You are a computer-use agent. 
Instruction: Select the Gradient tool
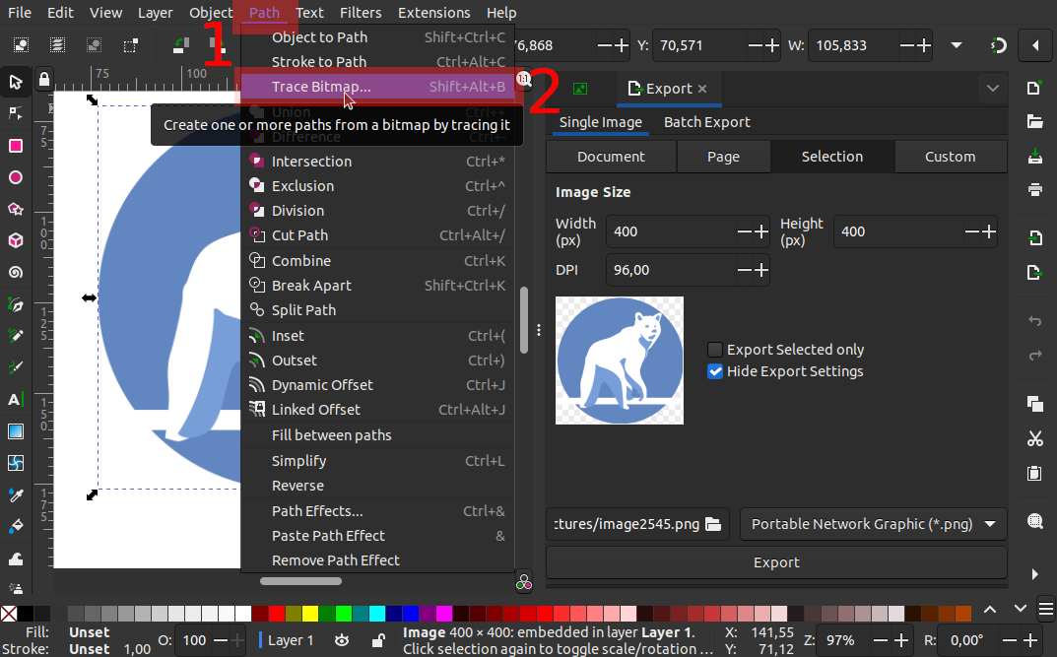click(16, 431)
